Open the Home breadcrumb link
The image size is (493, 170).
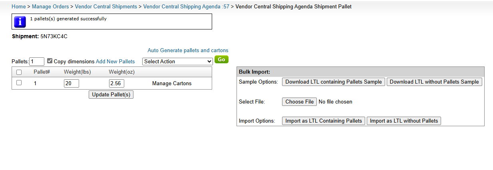pyautogui.click(x=18, y=7)
